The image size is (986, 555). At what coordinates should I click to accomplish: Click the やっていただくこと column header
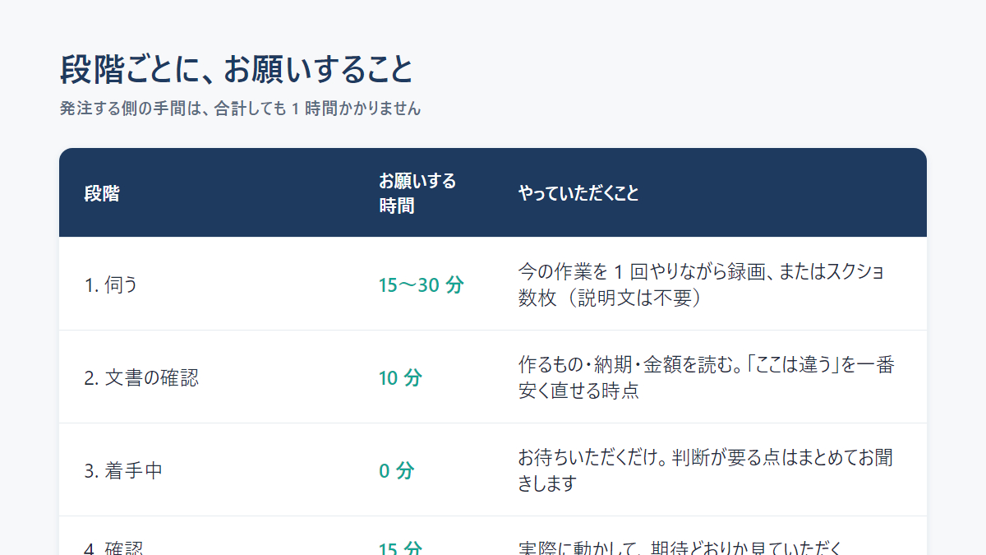point(578,194)
